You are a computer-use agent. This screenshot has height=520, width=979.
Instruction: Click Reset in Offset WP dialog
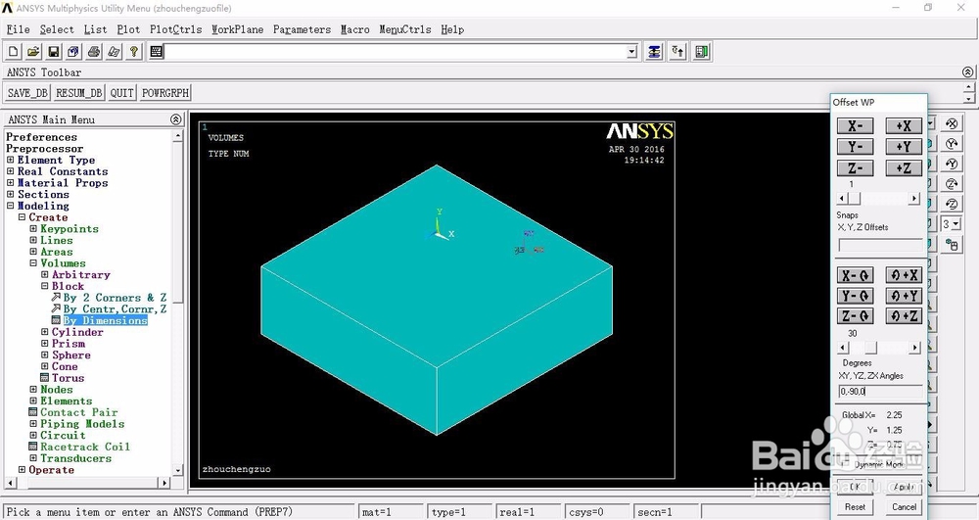coord(855,507)
